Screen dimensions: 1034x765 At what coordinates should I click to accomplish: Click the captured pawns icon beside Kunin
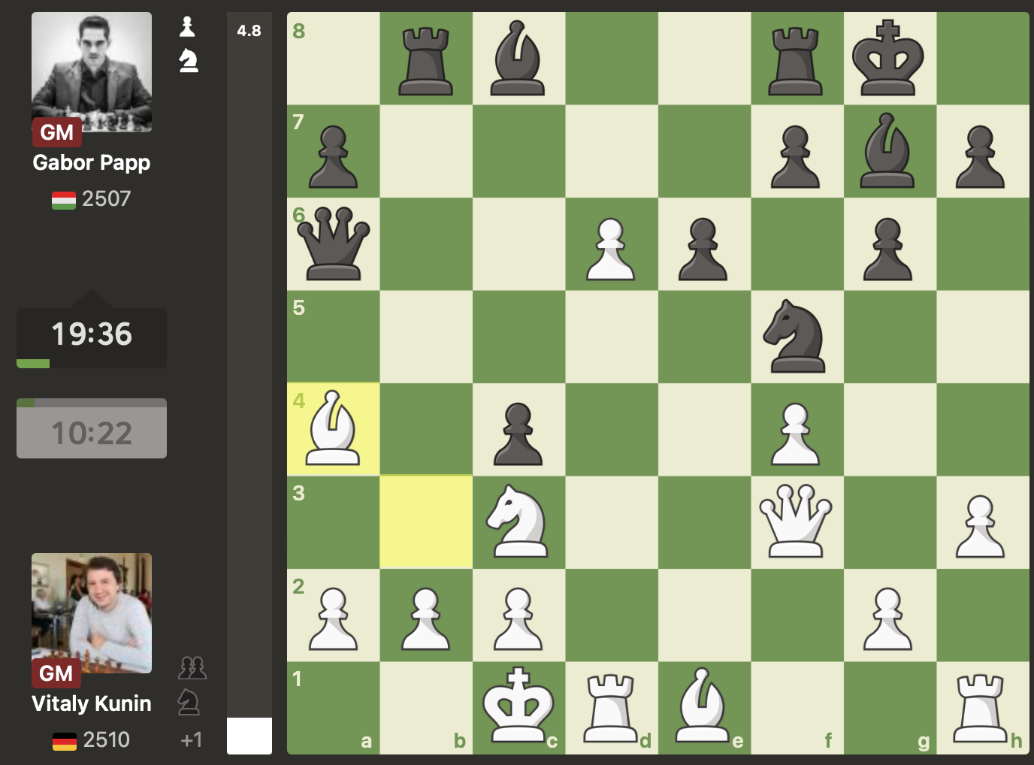192,667
